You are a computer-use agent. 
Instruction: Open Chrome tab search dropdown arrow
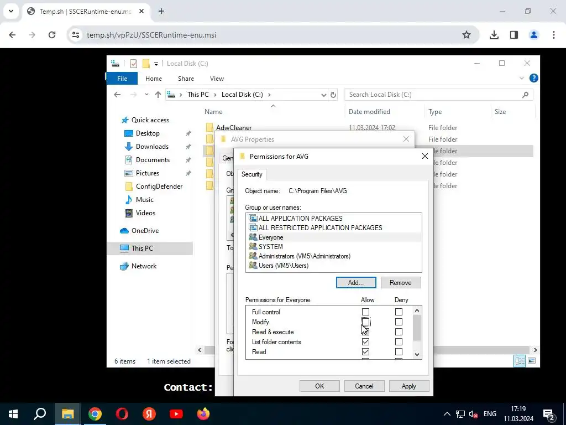[11, 11]
